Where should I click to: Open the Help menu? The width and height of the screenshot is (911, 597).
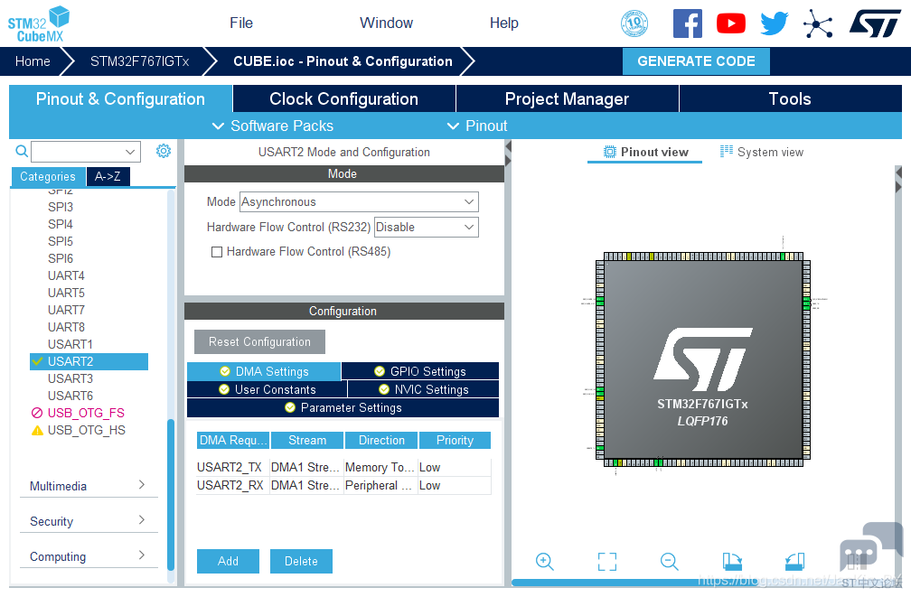click(x=503, y=23)
